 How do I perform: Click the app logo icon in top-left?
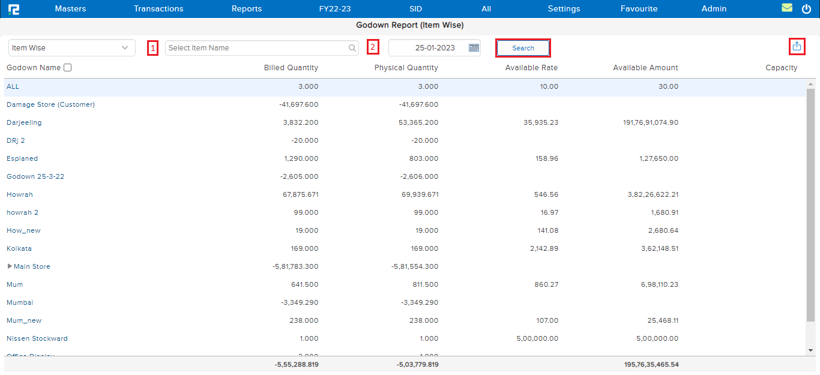(x=14, y=9)
